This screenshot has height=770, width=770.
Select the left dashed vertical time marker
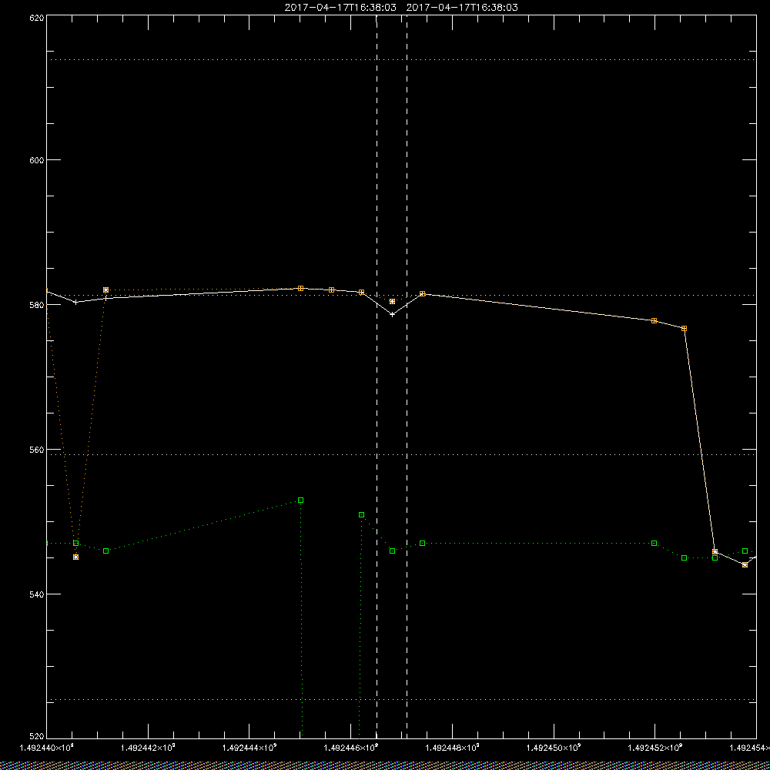tap(377, 377)
